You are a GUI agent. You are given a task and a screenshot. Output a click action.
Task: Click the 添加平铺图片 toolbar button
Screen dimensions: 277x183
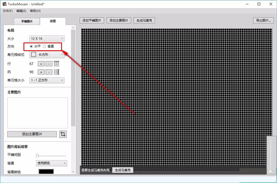click(92, 20)
